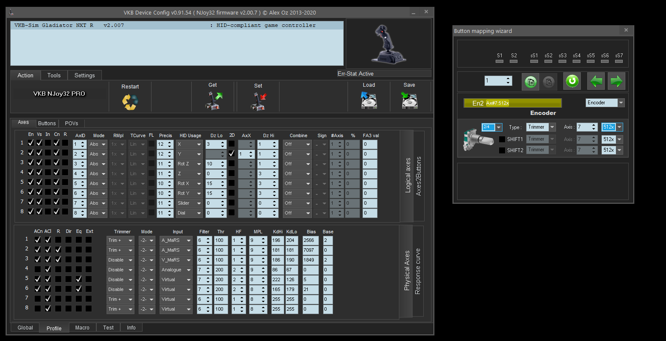Open Input dropdown showing Analogue
Screen dimensions: 666x341
click(x=176, y=270)
